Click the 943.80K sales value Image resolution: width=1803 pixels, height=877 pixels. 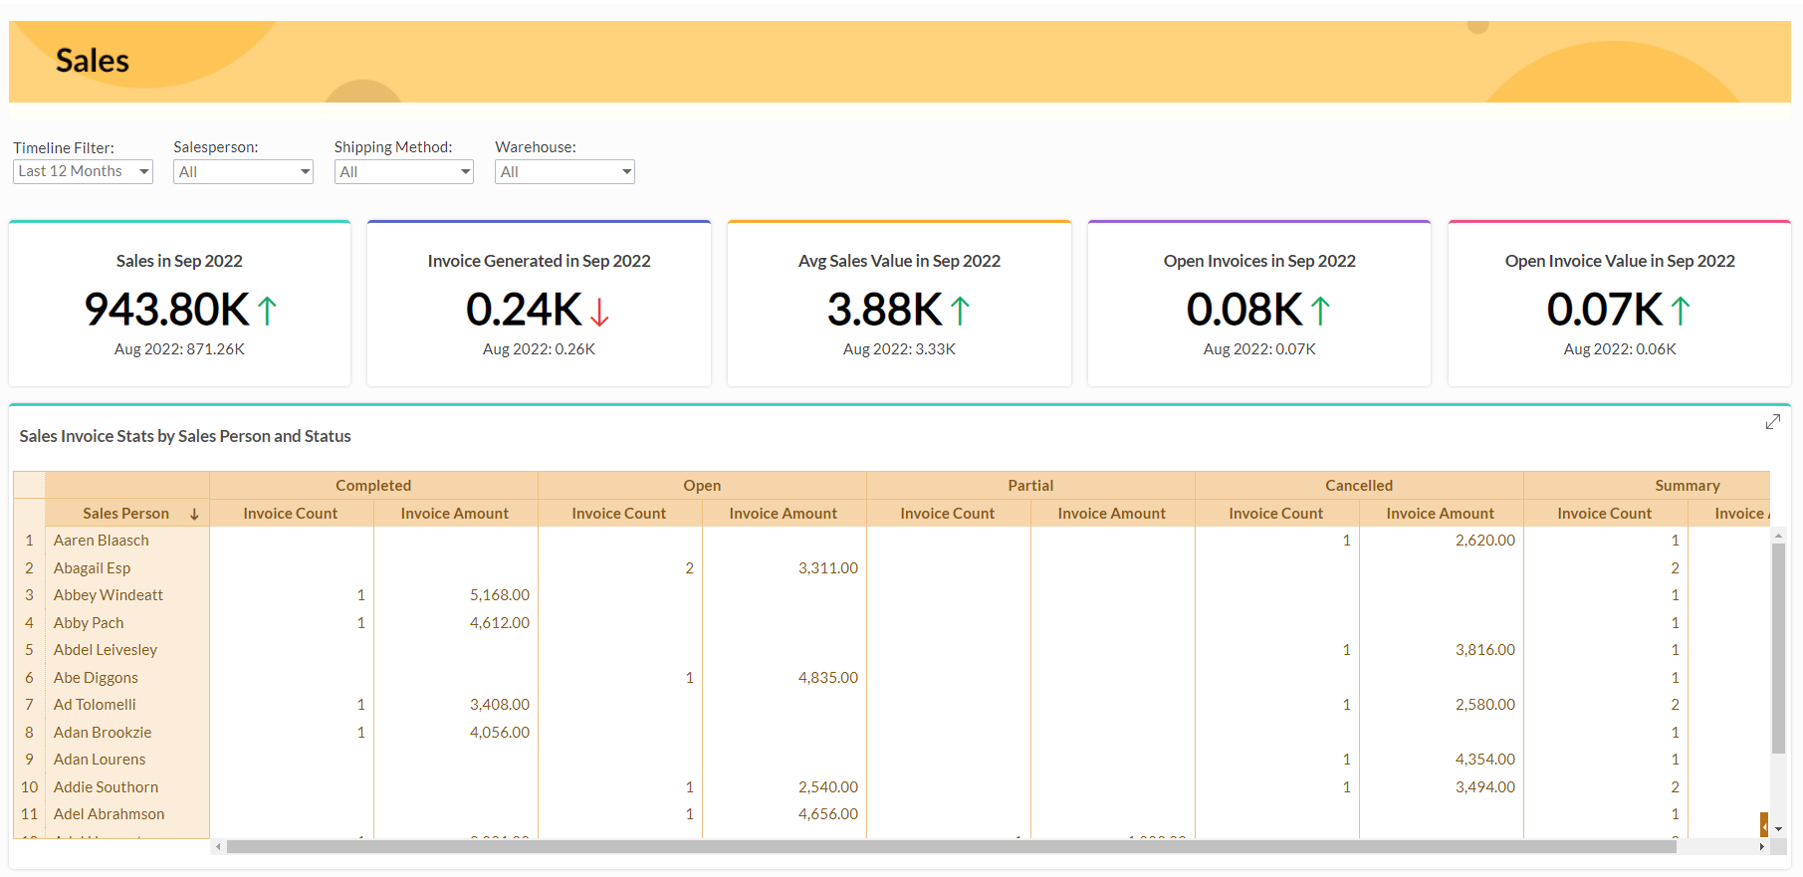tap(167, 310)
